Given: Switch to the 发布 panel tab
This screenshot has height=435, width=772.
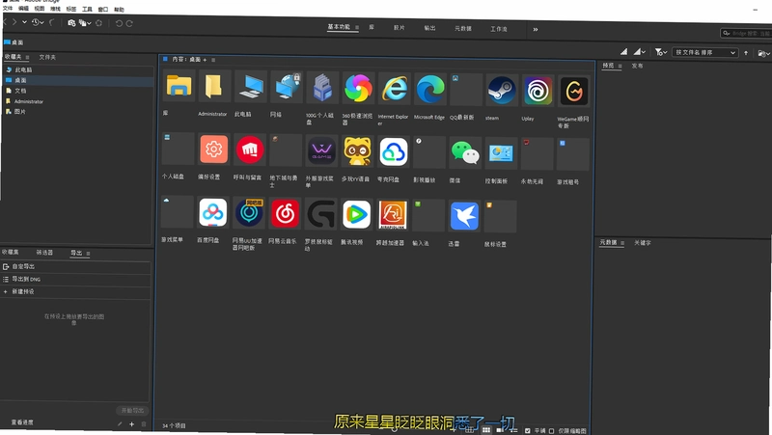Looking at the screenshot, I should [637, 66].
